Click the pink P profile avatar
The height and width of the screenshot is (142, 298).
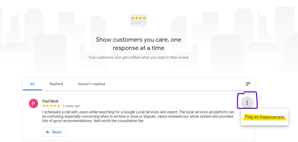pyautogui.click(x=34, y=103)
